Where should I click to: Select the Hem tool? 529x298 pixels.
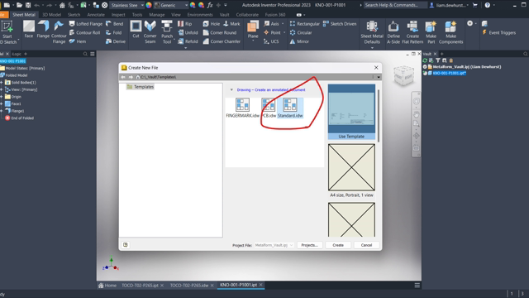tap(78, 41)
